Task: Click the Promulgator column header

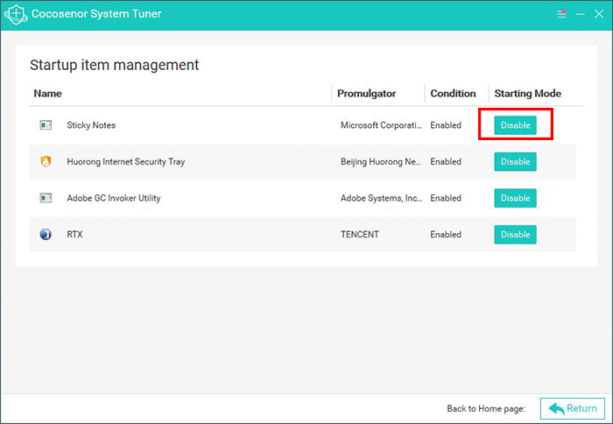Action: (x=366, y=94)
